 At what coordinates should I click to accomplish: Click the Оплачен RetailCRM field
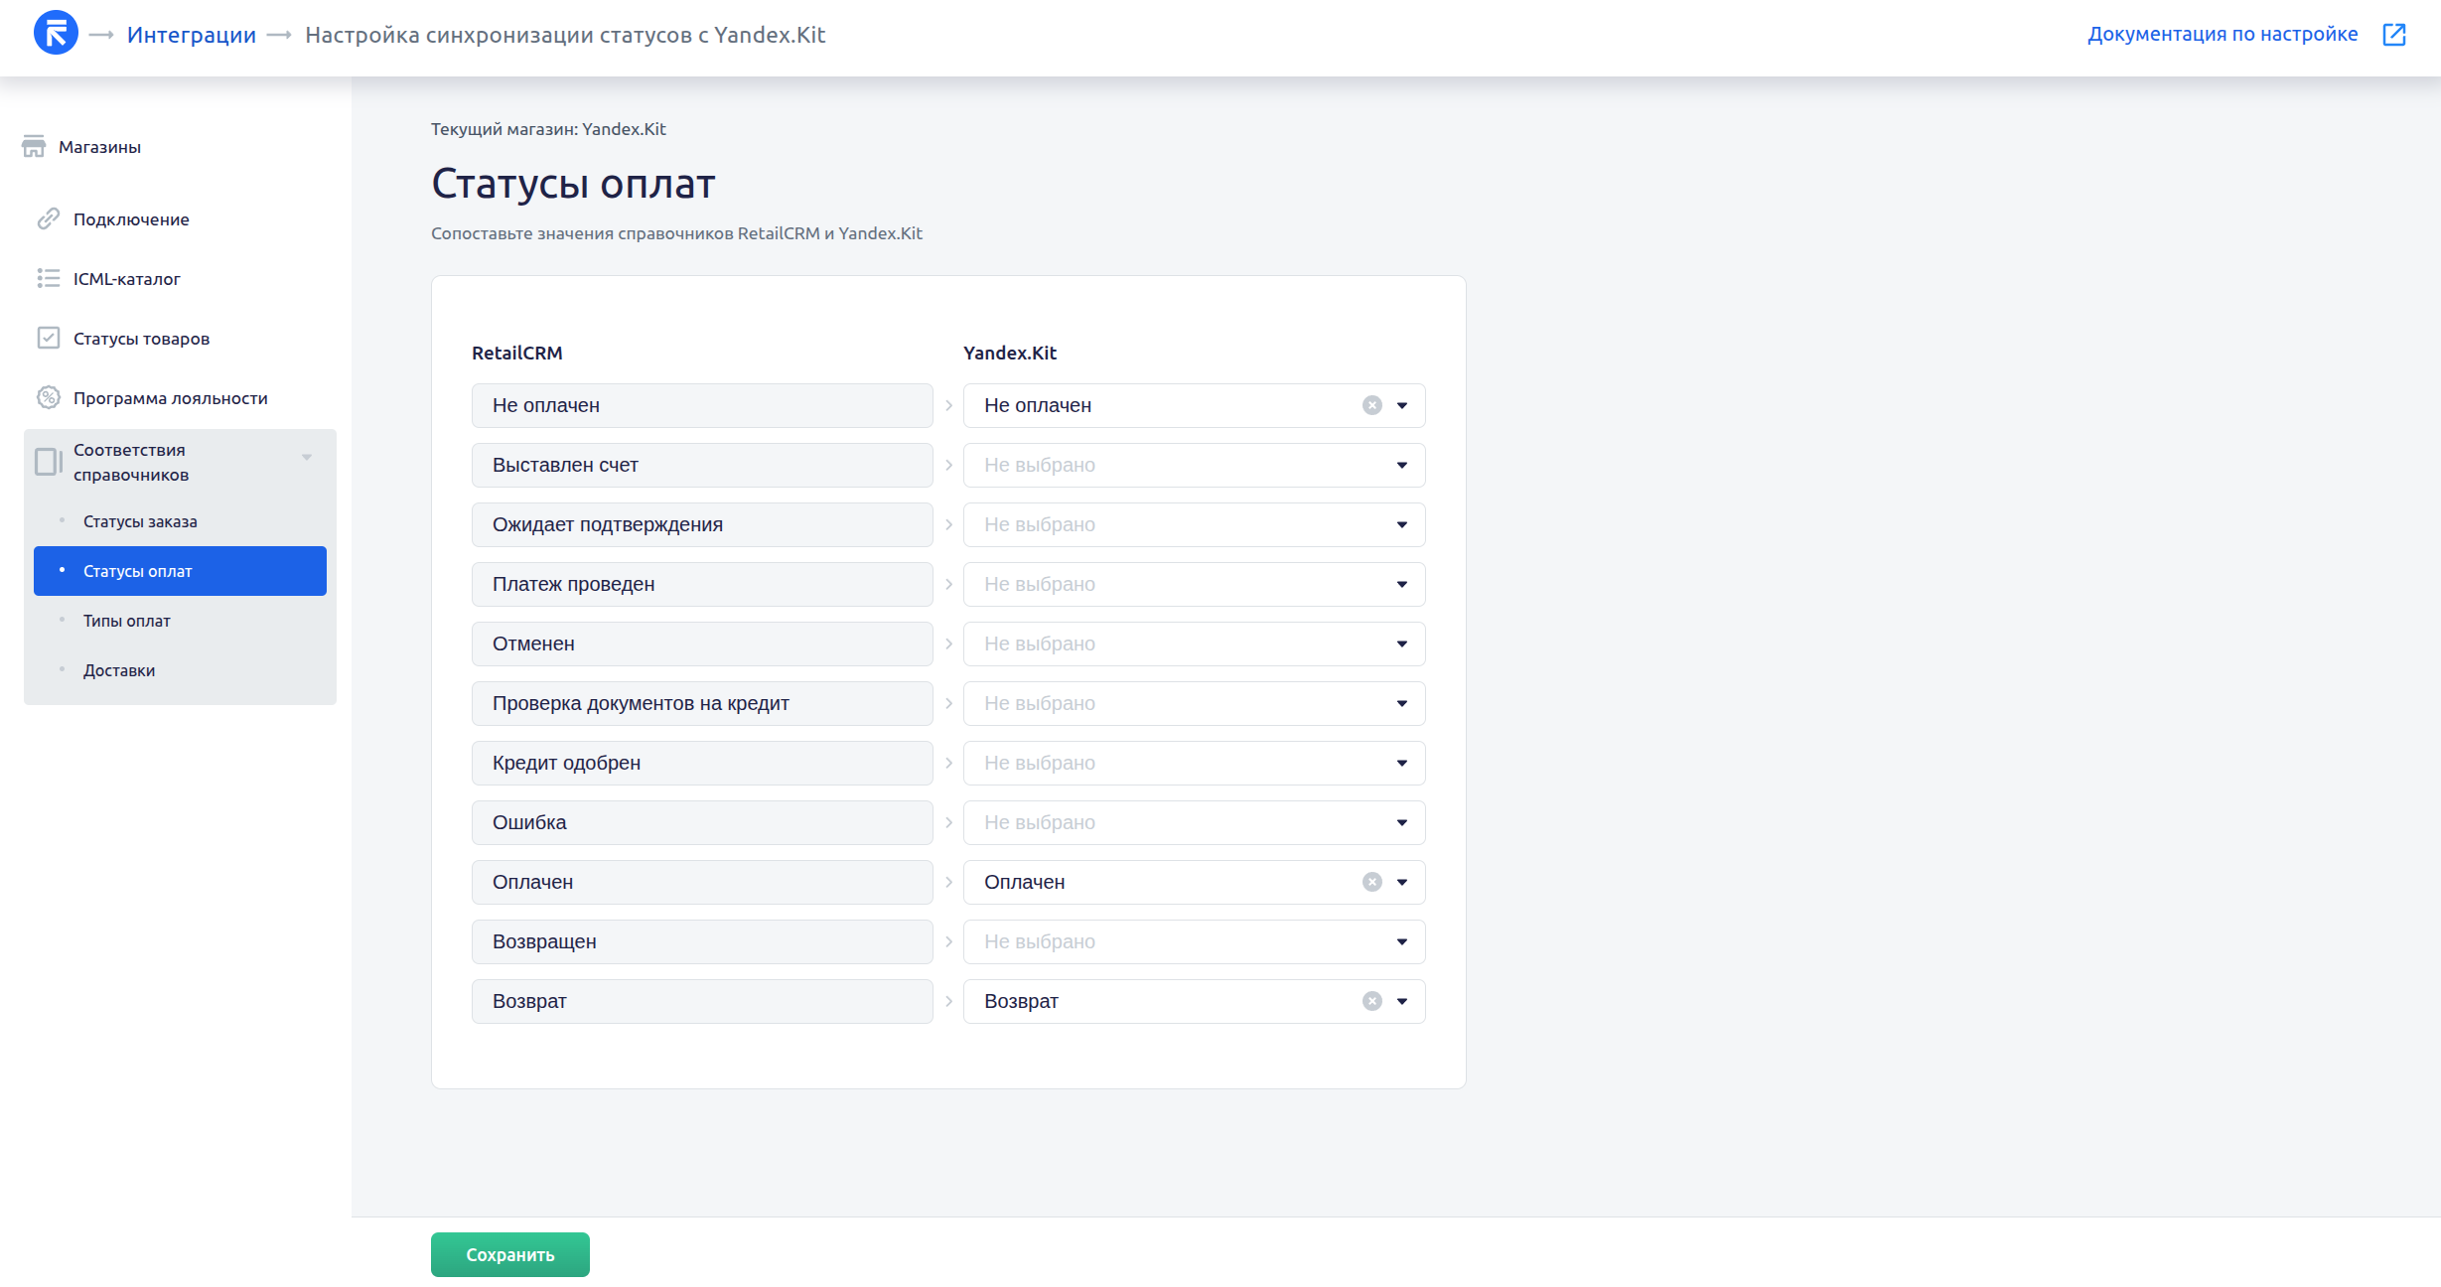point(702,882)
